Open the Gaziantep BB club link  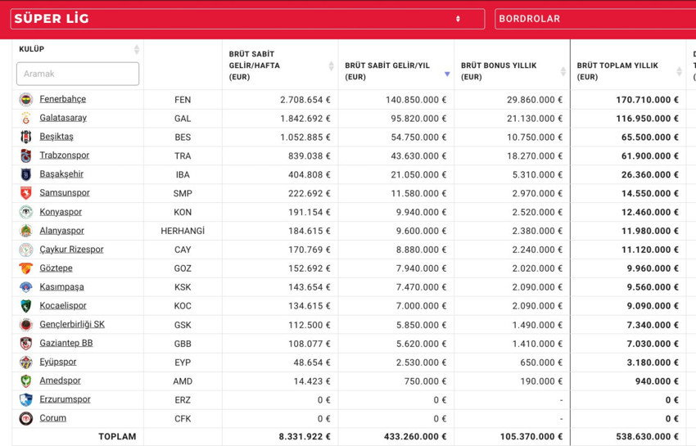[x=66, y=343]
